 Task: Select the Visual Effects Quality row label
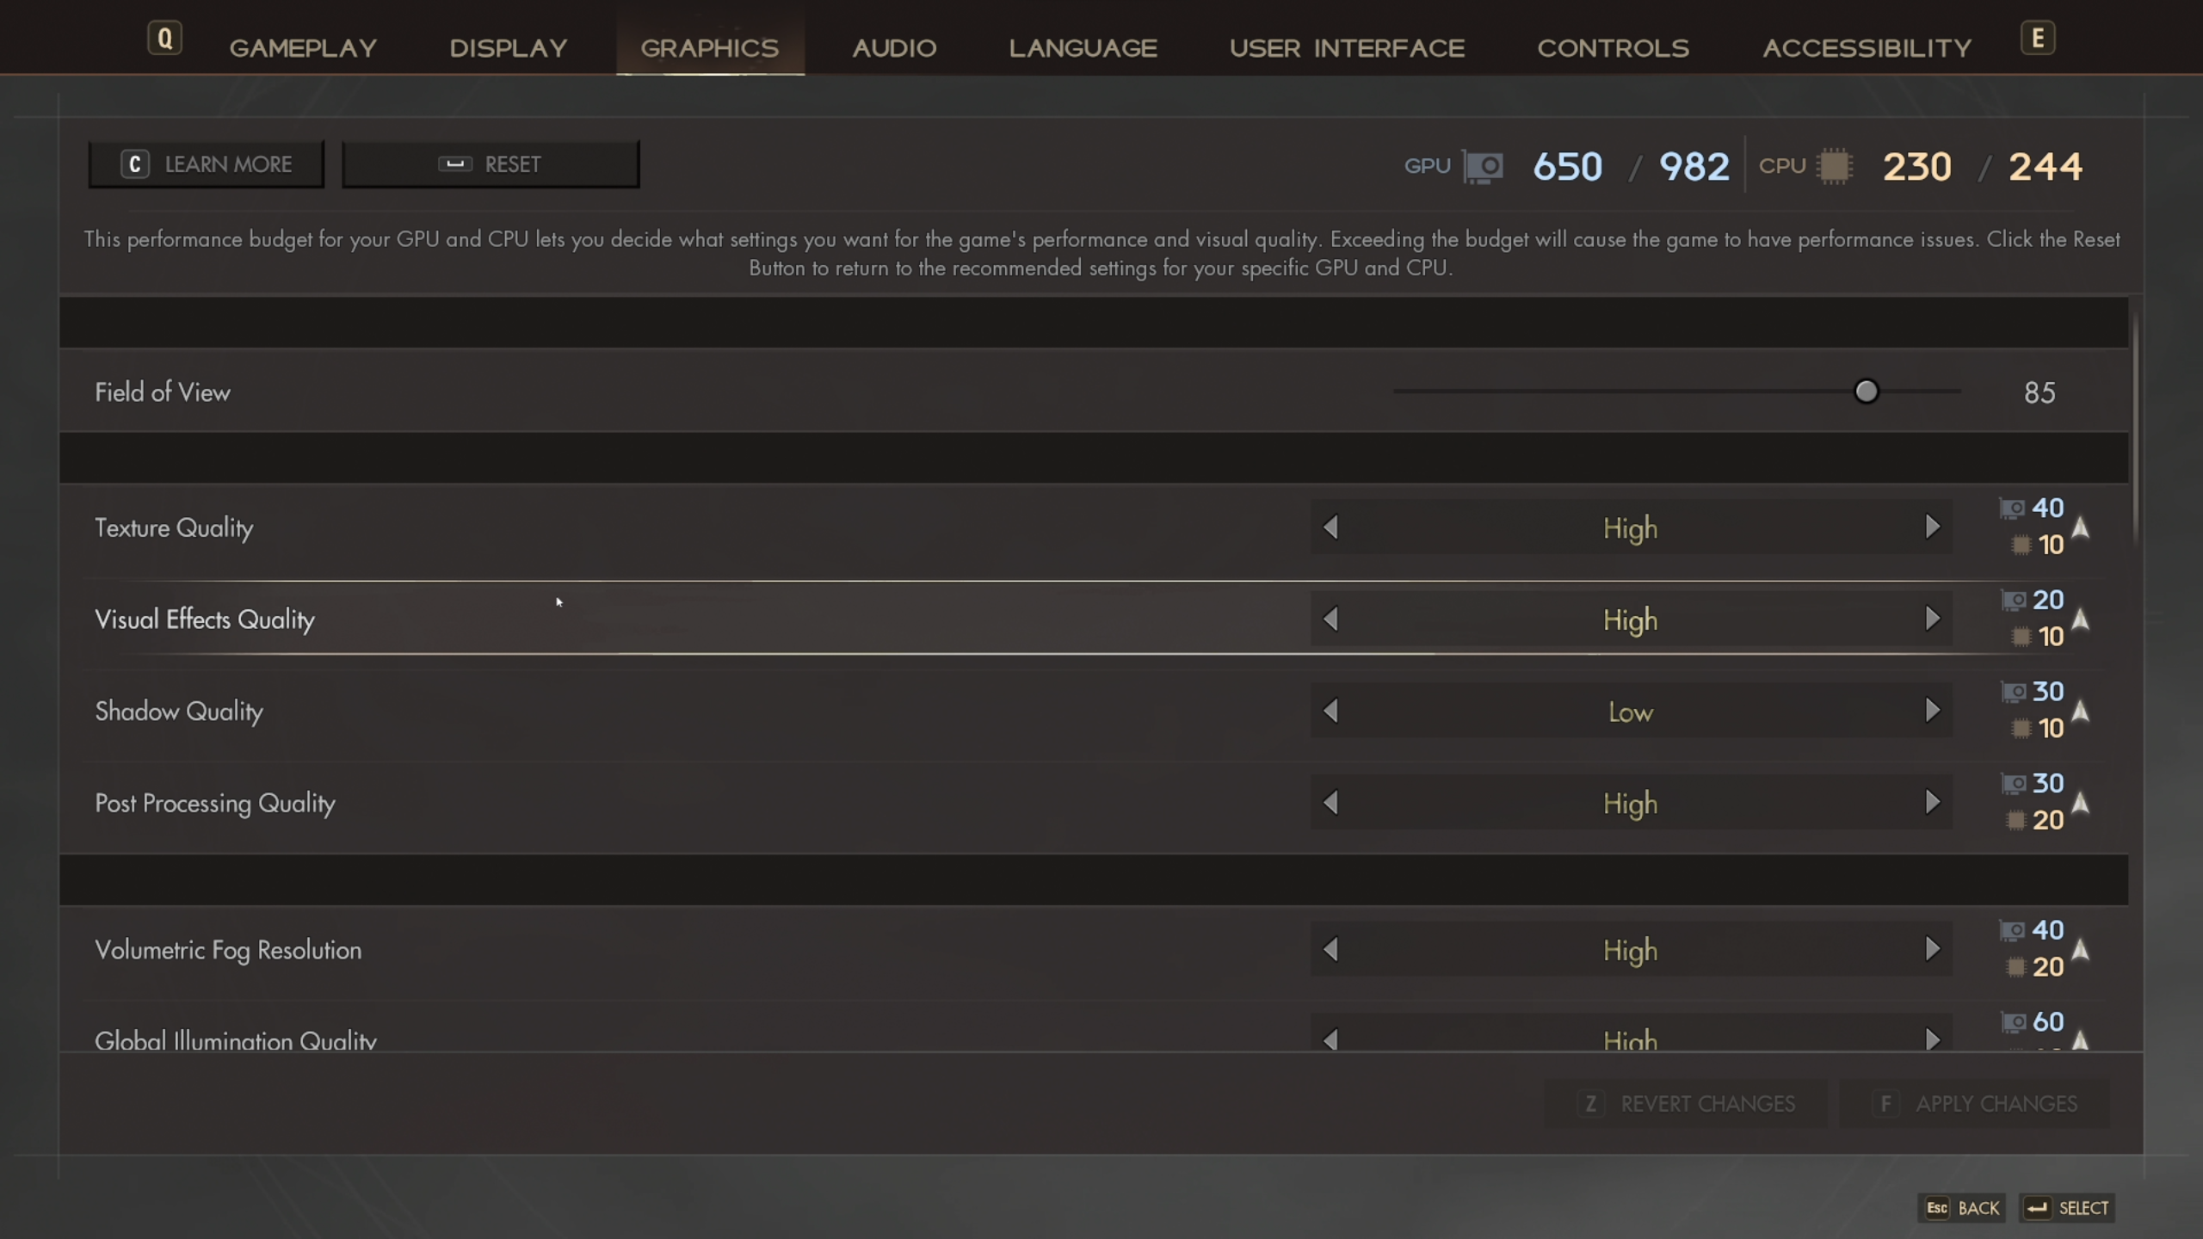coord(205,619)
